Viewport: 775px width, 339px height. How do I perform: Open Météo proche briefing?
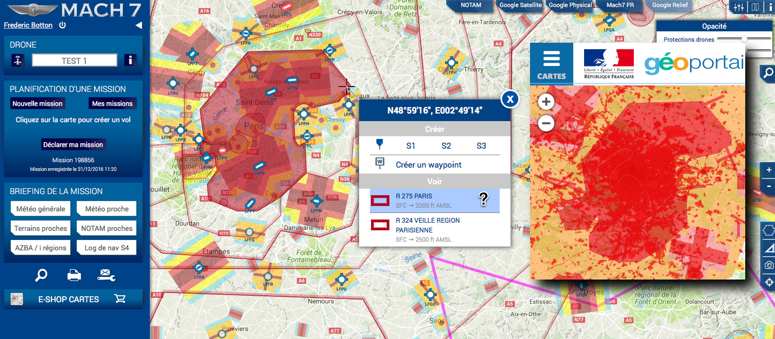pos(107,209)
